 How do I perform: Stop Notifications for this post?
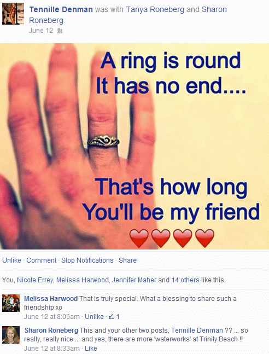pos(87,260)
